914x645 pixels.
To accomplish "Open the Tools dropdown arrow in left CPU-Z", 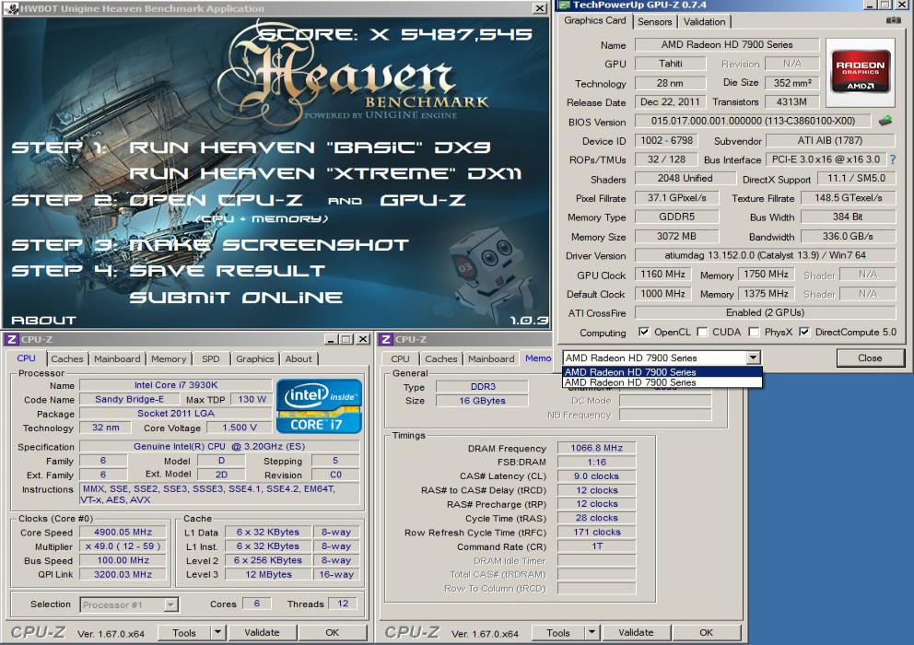I will coord(217,632).
